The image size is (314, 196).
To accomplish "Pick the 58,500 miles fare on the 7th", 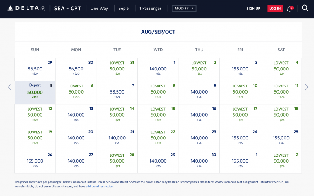I will [x=117, y=92].
